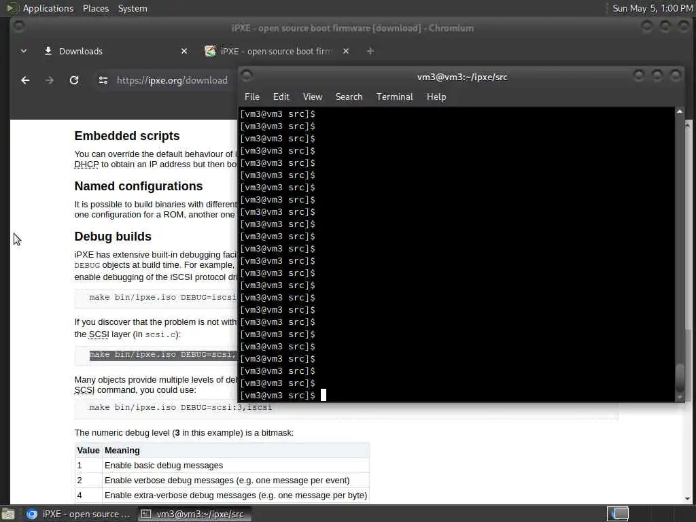This screenshot has height=522, width=696.
Task: Click iPXE favicon on the browser tab
Action: coord(210,51)
